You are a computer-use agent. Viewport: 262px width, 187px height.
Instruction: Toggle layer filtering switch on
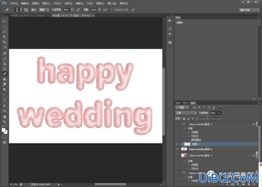pyautogui.click(x=220, y=107)
